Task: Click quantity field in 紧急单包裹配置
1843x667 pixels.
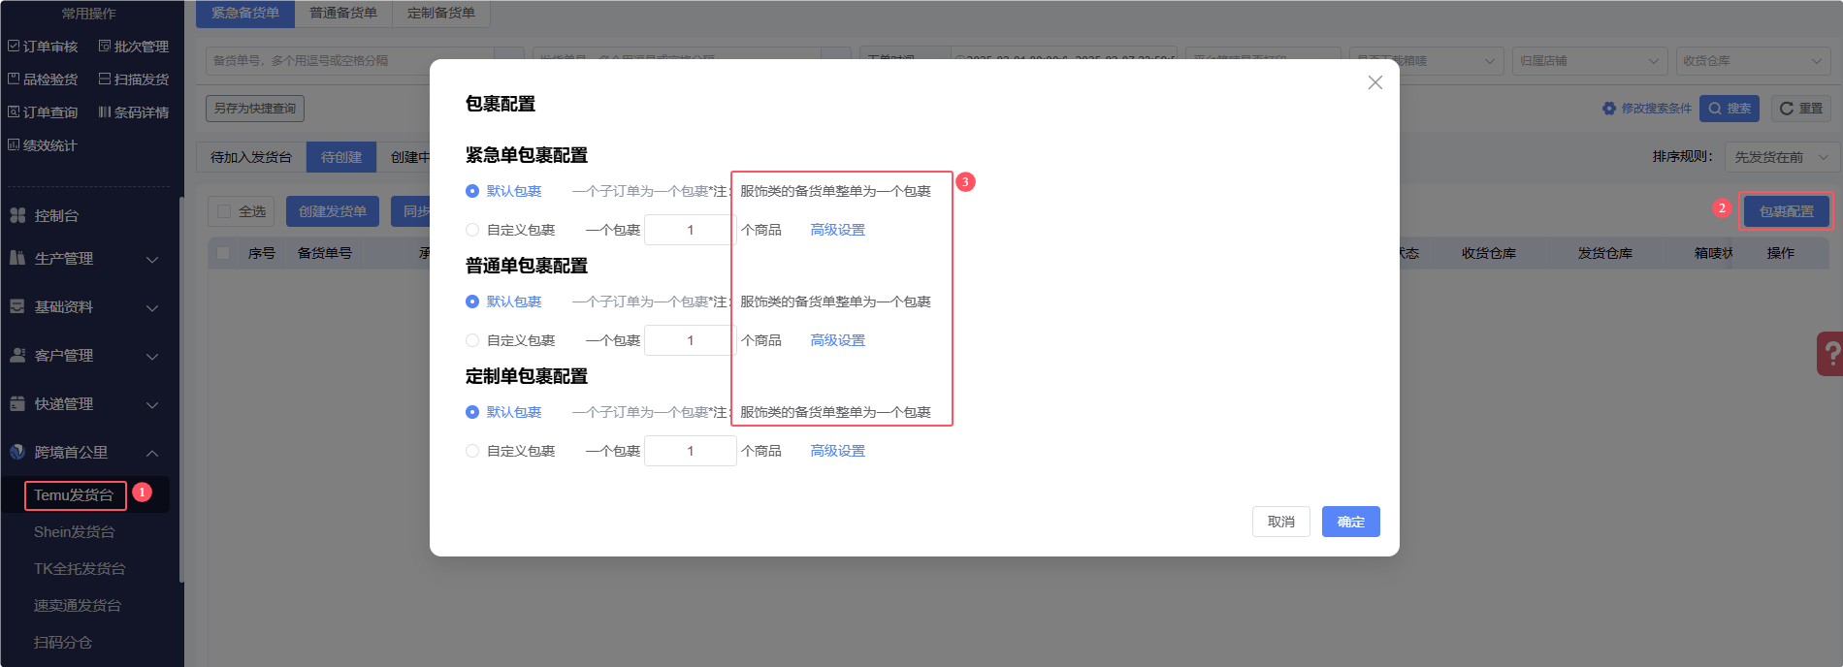Action: 690,230
